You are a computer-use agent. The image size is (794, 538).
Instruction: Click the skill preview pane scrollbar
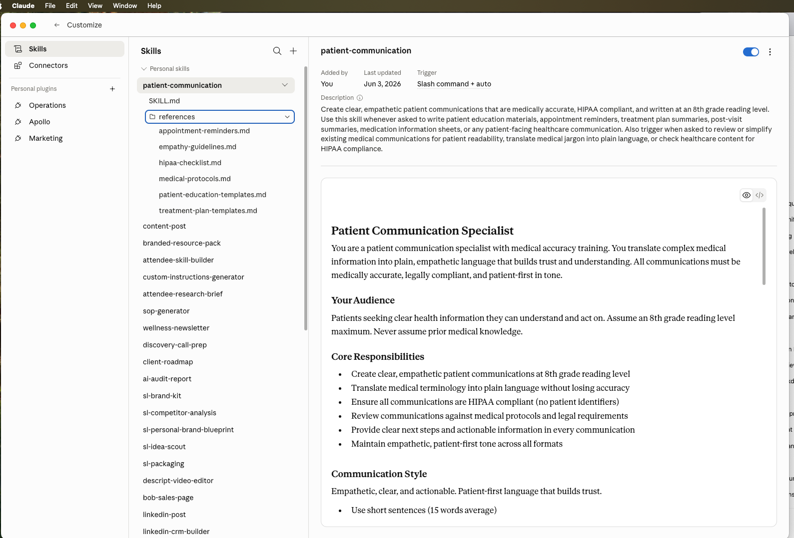click(x=764, y=247)
